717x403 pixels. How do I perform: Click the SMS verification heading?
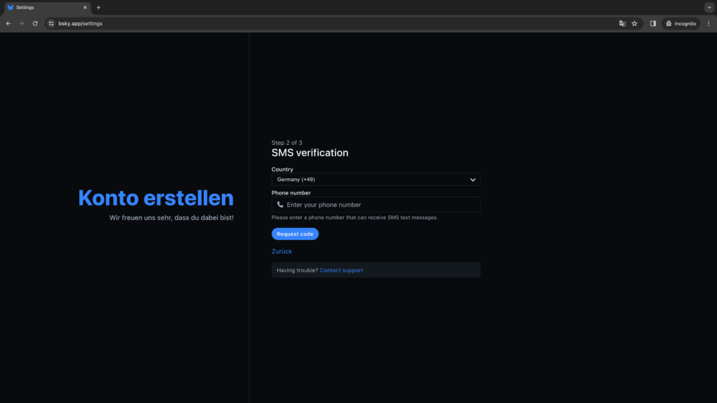(x=309, y=153)
